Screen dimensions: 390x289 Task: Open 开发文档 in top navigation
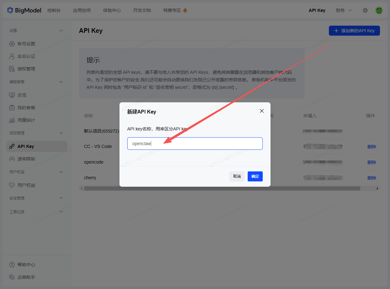click(x=142, y=10)
